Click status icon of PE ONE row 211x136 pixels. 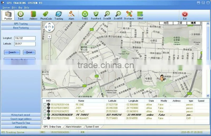point(49,105)
